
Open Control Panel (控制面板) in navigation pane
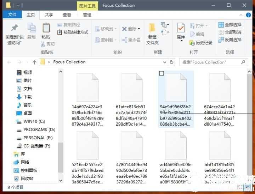click(25, 170)
